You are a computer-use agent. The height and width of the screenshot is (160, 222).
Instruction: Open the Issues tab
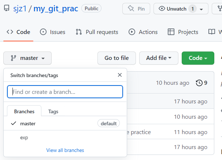(53, 32)
